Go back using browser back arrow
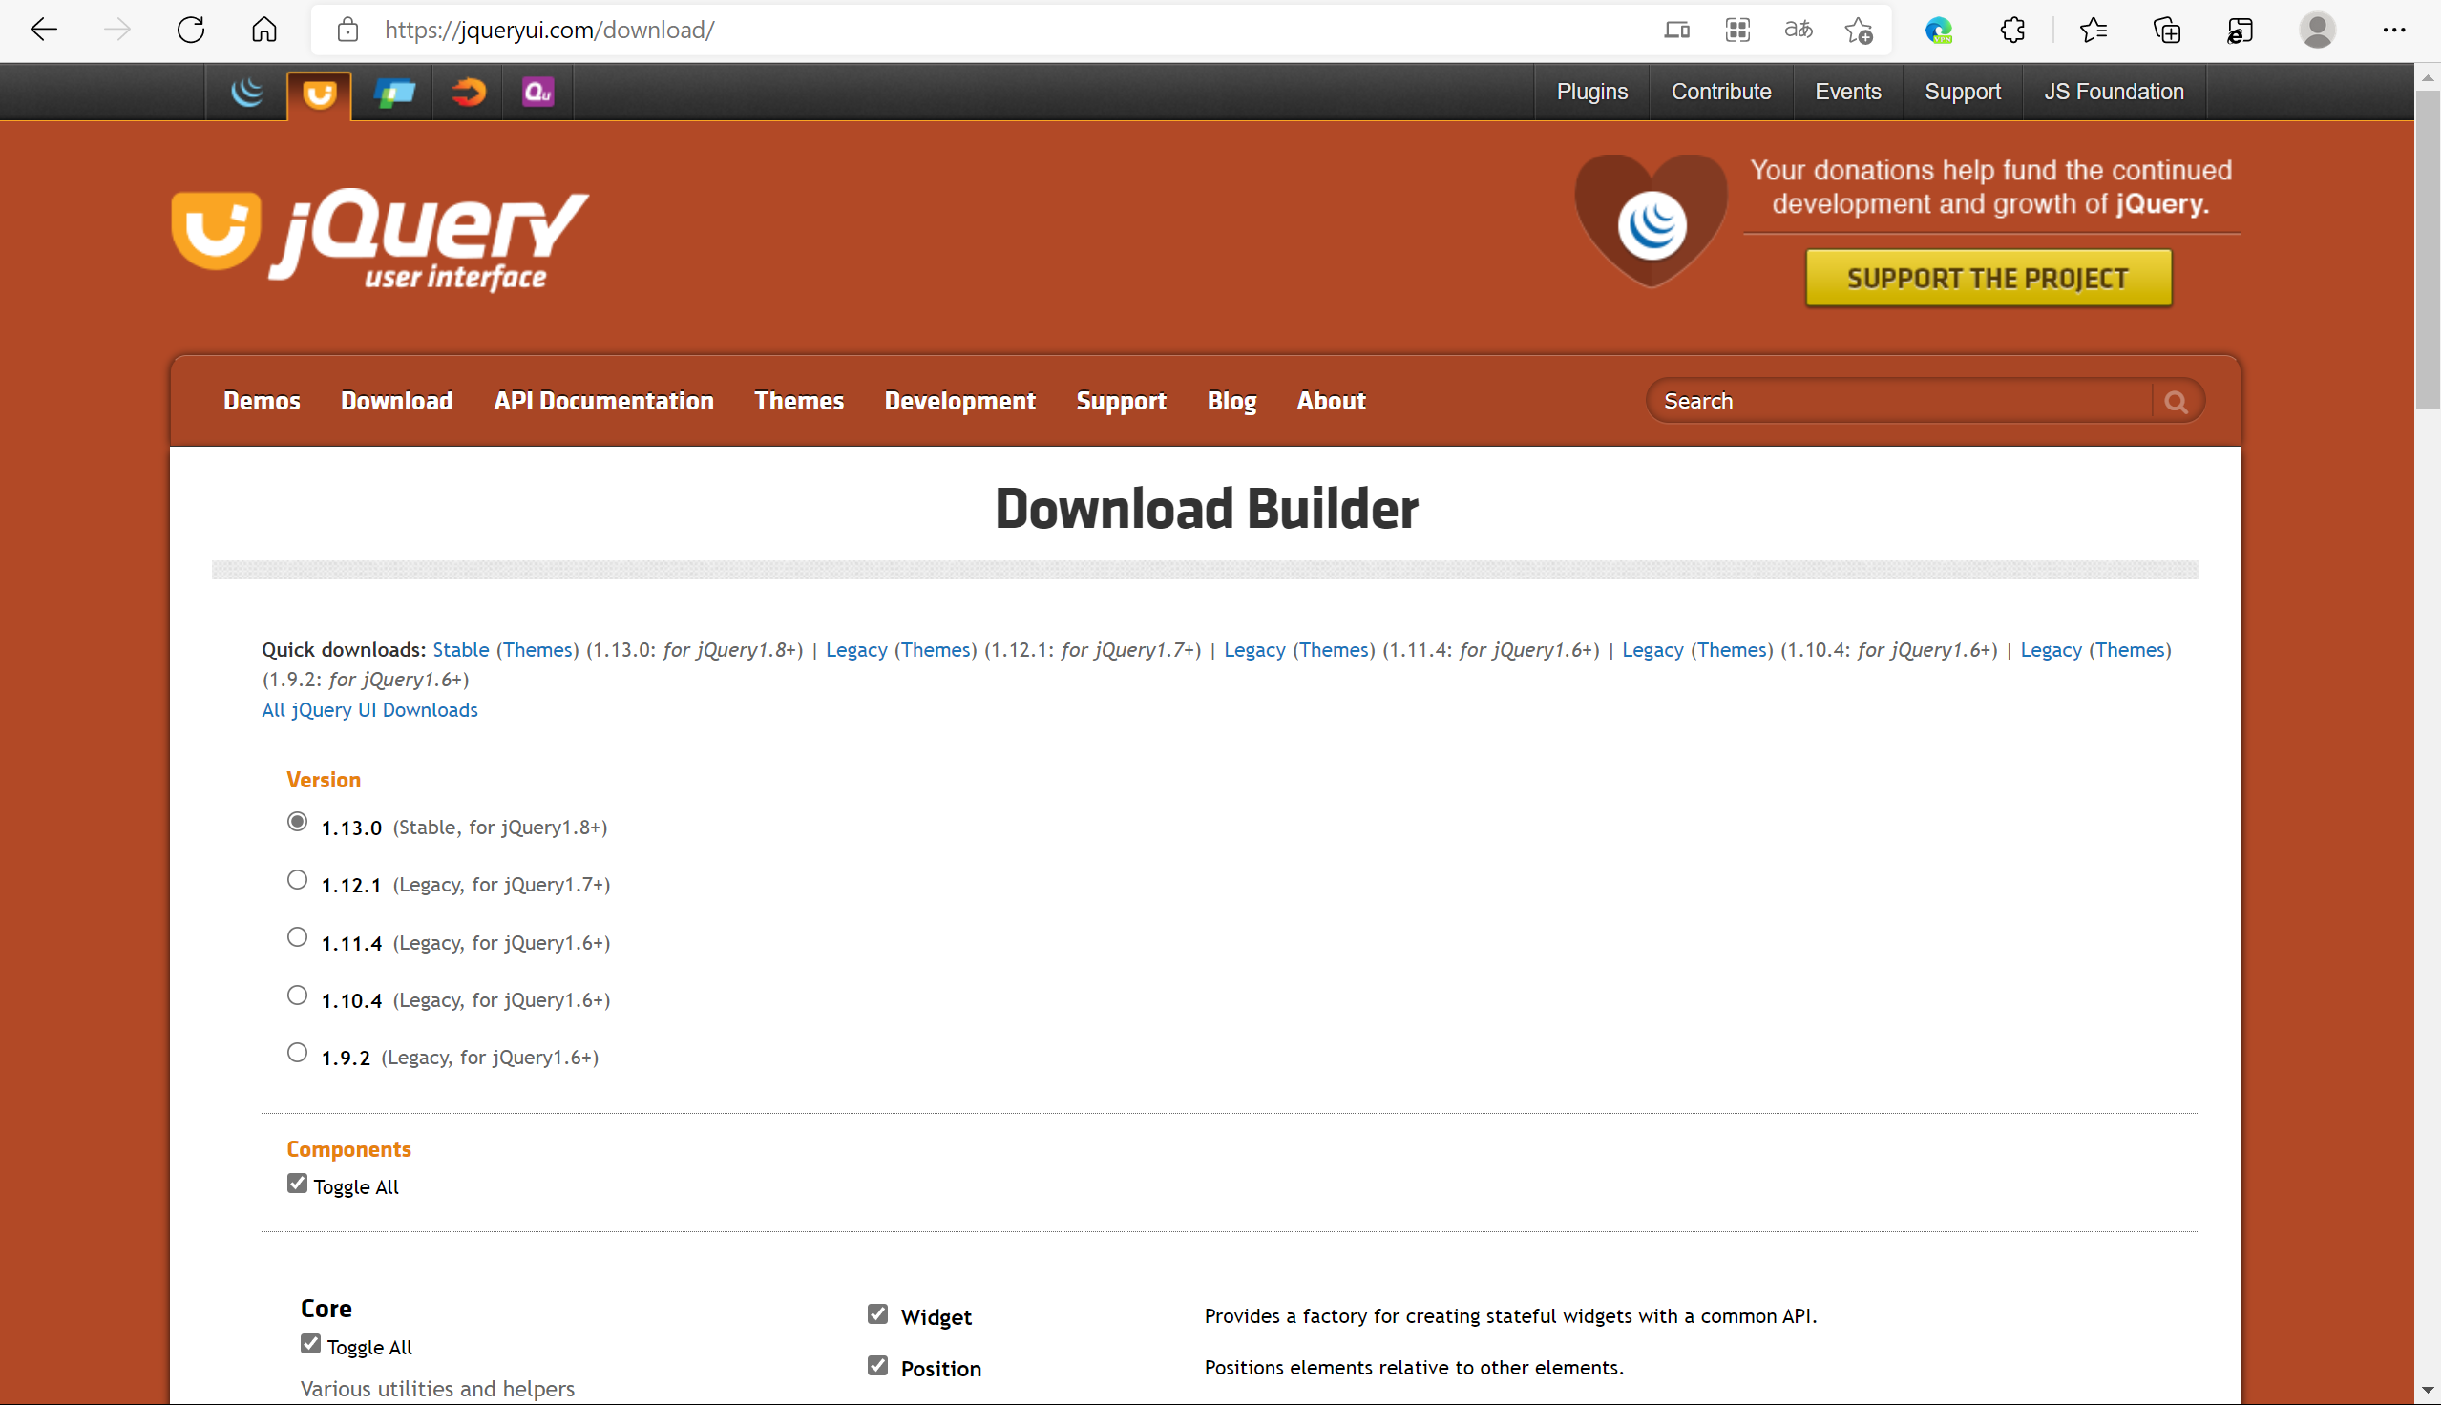2441x1405 pixels. 43,30
